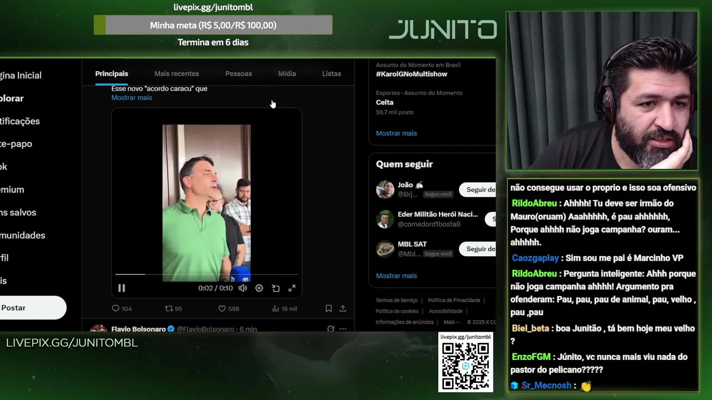Open Política de Privacidade link
The height and width of the screenshot is (400, 712).
tap(454, 301)
